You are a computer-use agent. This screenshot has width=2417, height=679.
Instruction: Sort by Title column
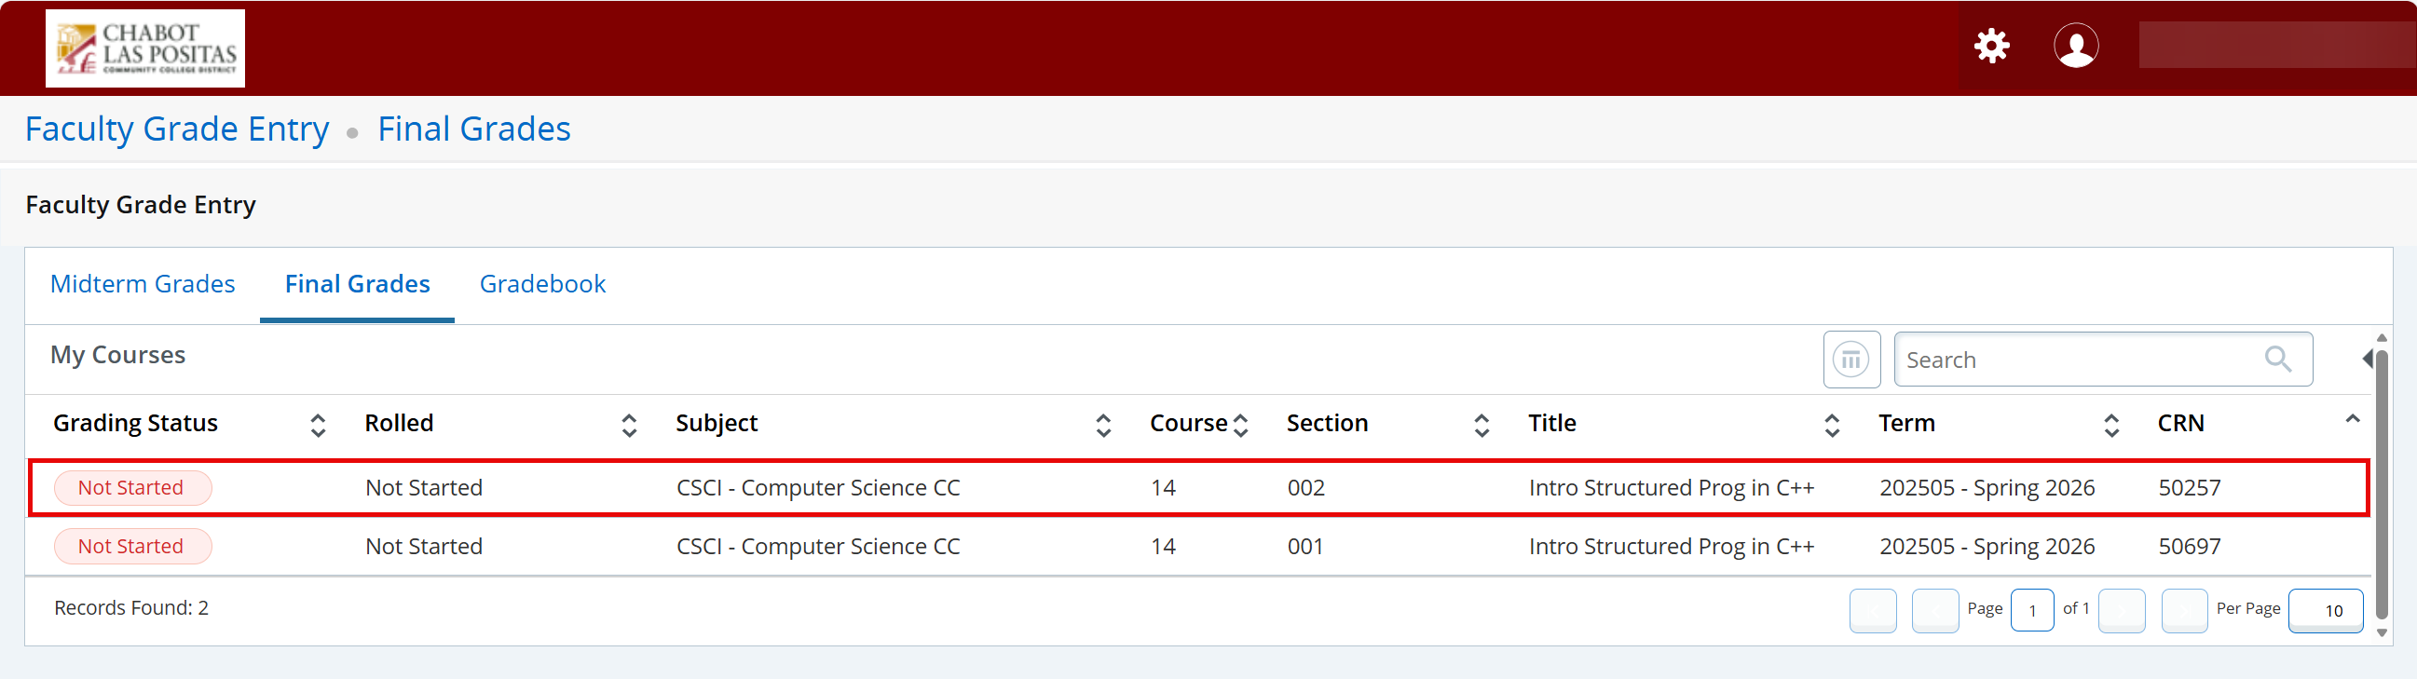pos(1832,425)
